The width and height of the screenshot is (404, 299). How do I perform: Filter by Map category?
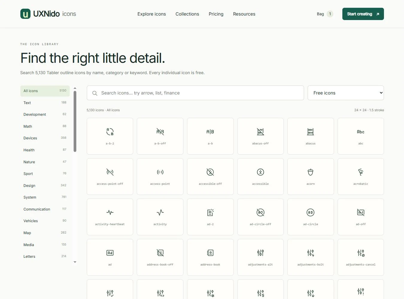45,233
